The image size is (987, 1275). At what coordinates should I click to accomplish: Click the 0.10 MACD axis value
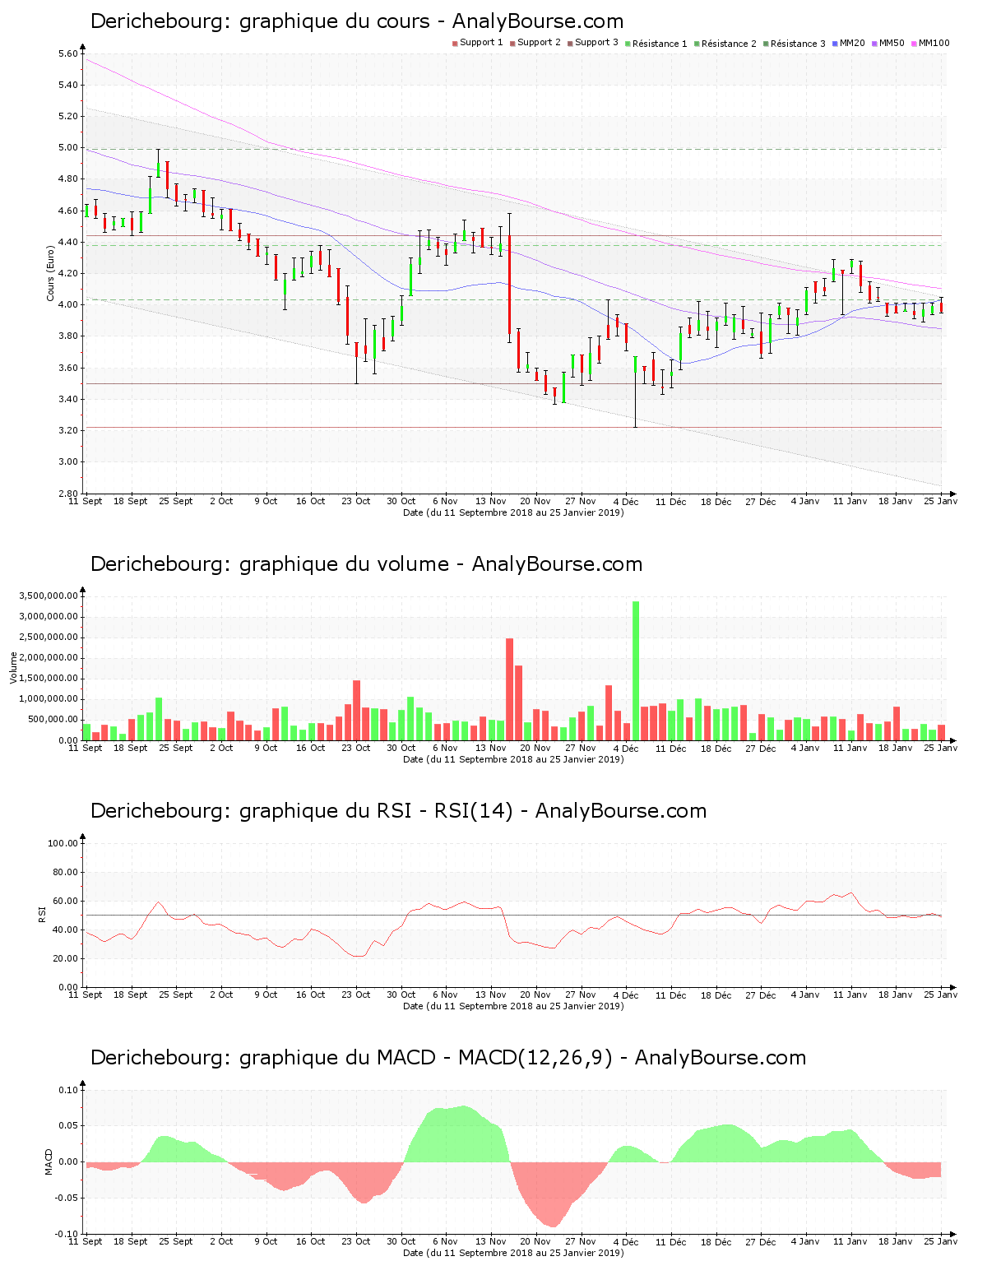coord(68,1090)
